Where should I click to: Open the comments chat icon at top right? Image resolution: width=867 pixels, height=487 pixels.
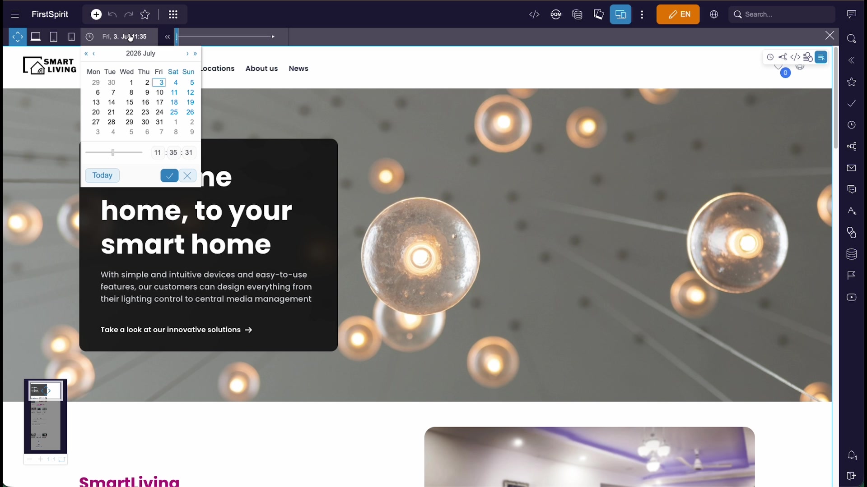click(851, 14)
